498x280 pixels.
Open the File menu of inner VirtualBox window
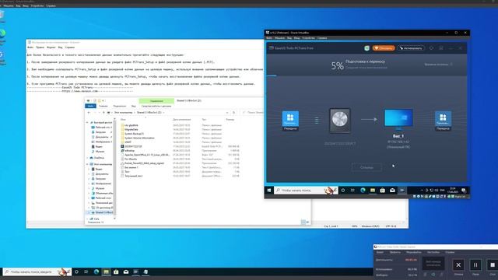[269, 38]
